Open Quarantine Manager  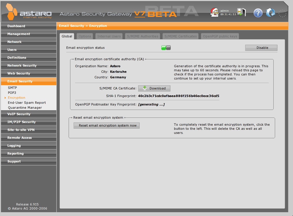(x=25, y=108)
